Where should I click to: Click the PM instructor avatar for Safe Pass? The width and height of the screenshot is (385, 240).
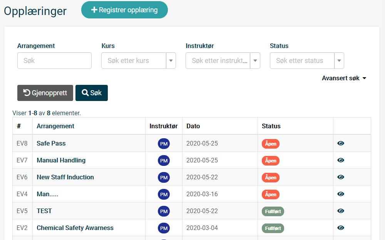pos(164,144)
